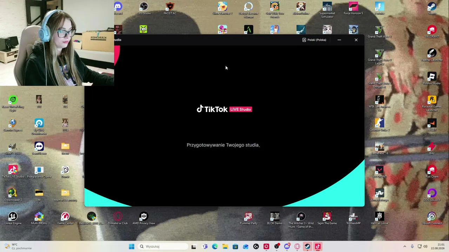Close the TikTok LIVE Studio loading window
The height and width of the screenshot is (252, 449).
click(356, 40)
